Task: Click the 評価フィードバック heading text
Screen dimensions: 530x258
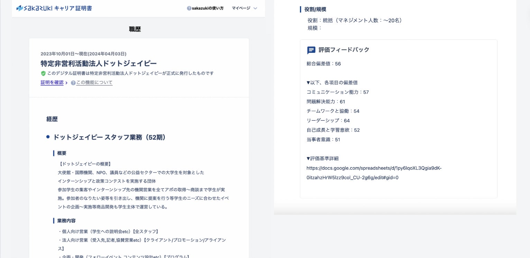Action: click(x=344, y=50)
